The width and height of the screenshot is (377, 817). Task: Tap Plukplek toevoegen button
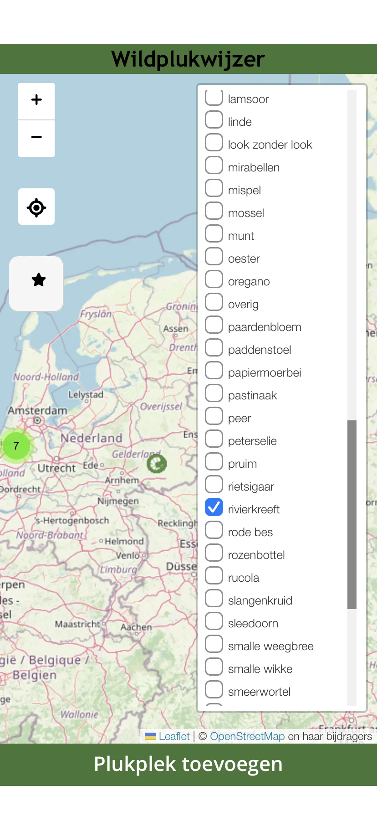pyautogui.click(x=188, y=765)
